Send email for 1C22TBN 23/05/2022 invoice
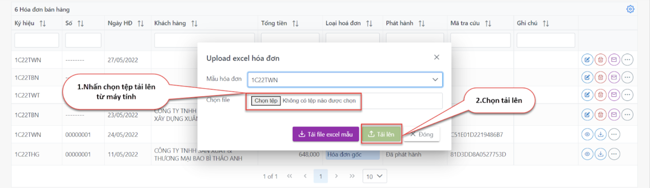The height and width of the screenshot is (188, 650). [x=614, y=114]
